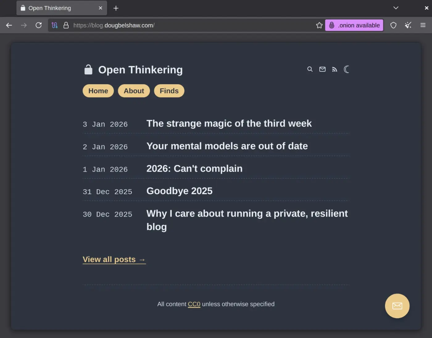Close the Open Thinkering tab
Viewport: 432px width, 338px height.
[x=100, y=8]
